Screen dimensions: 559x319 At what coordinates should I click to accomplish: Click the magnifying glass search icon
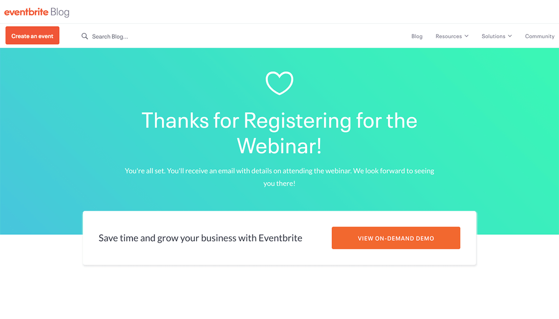84,36
